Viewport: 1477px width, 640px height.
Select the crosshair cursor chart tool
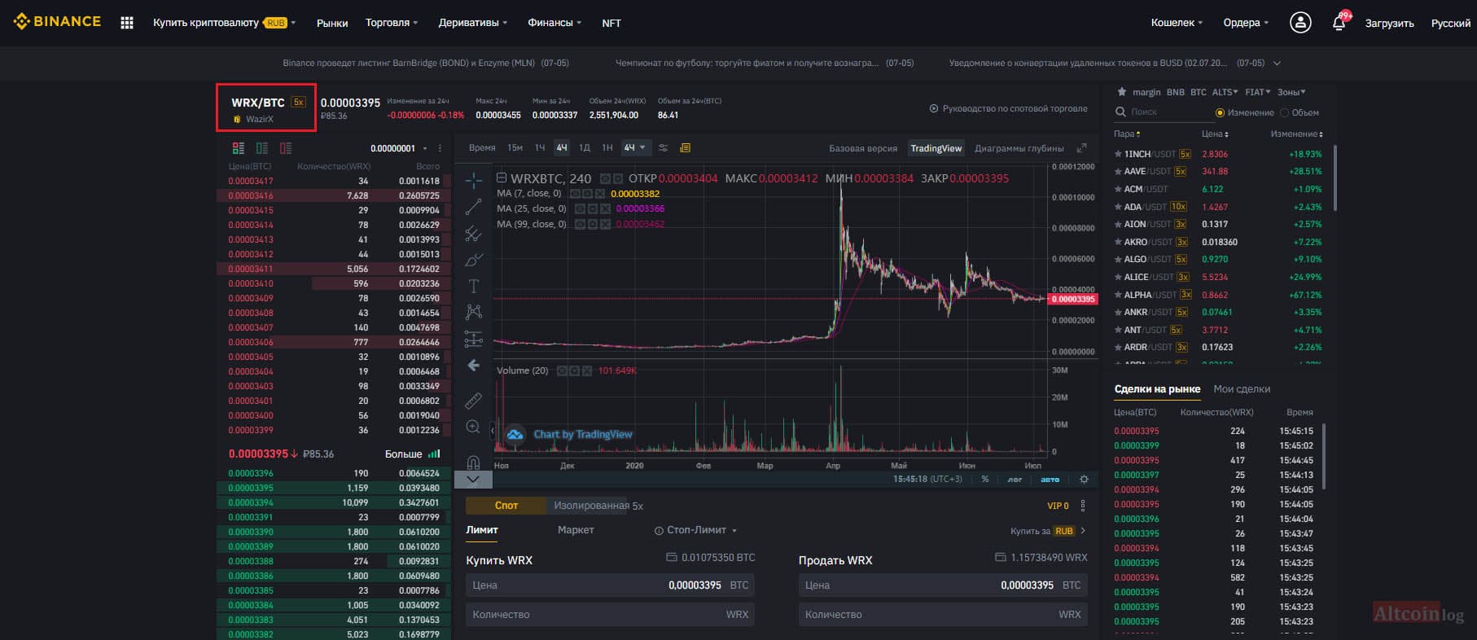(x=474, y=180)
